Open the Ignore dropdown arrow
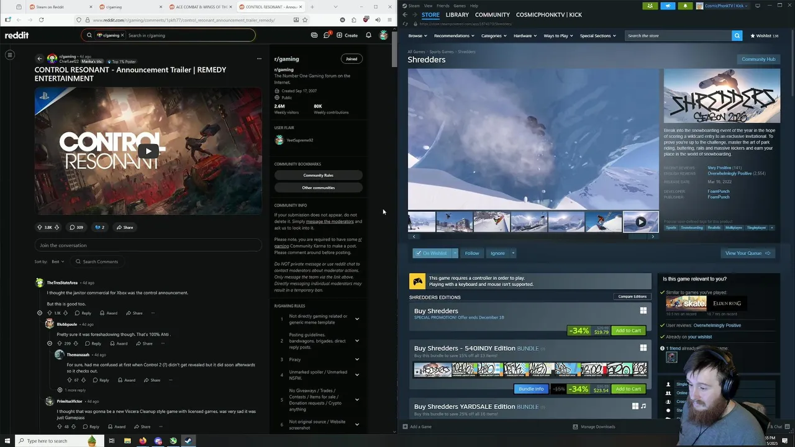This screenshot has height=447, width=795. [x=513, y=253]
